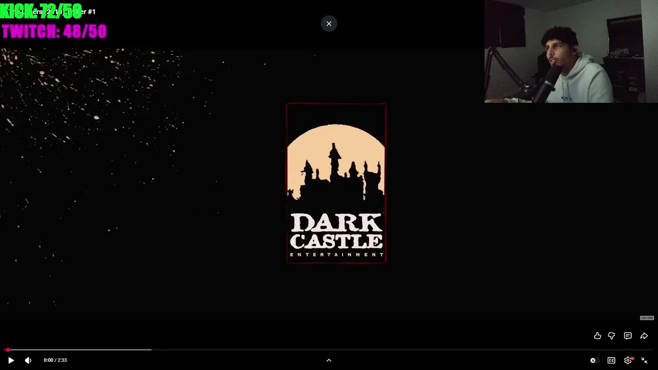
Task: Exit full screen mode
Action: click(x=644, y=360)
